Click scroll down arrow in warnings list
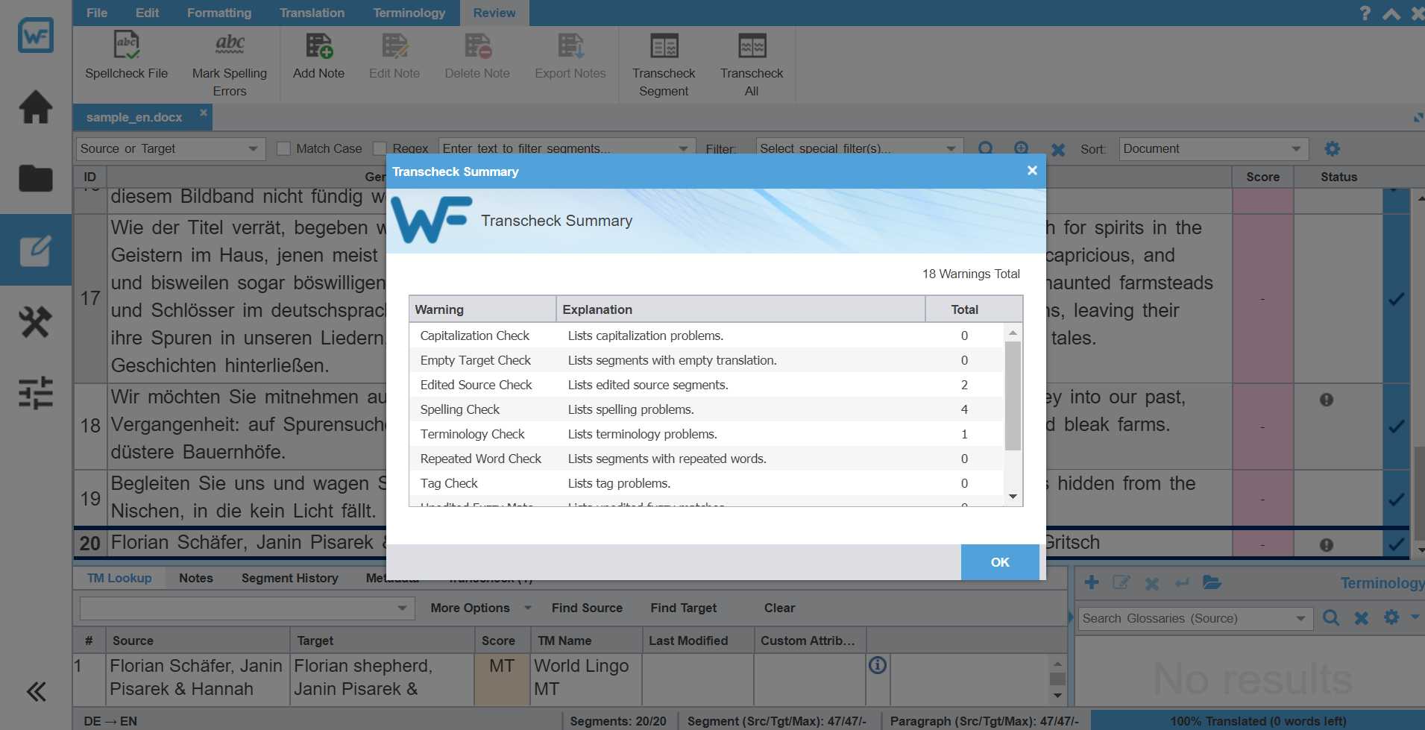The image size is (1425, 730). pos(1013,497)
